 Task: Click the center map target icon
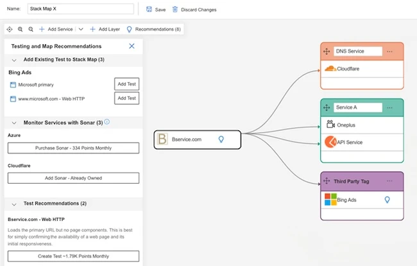pyautogui.click(x=10, y=30)
